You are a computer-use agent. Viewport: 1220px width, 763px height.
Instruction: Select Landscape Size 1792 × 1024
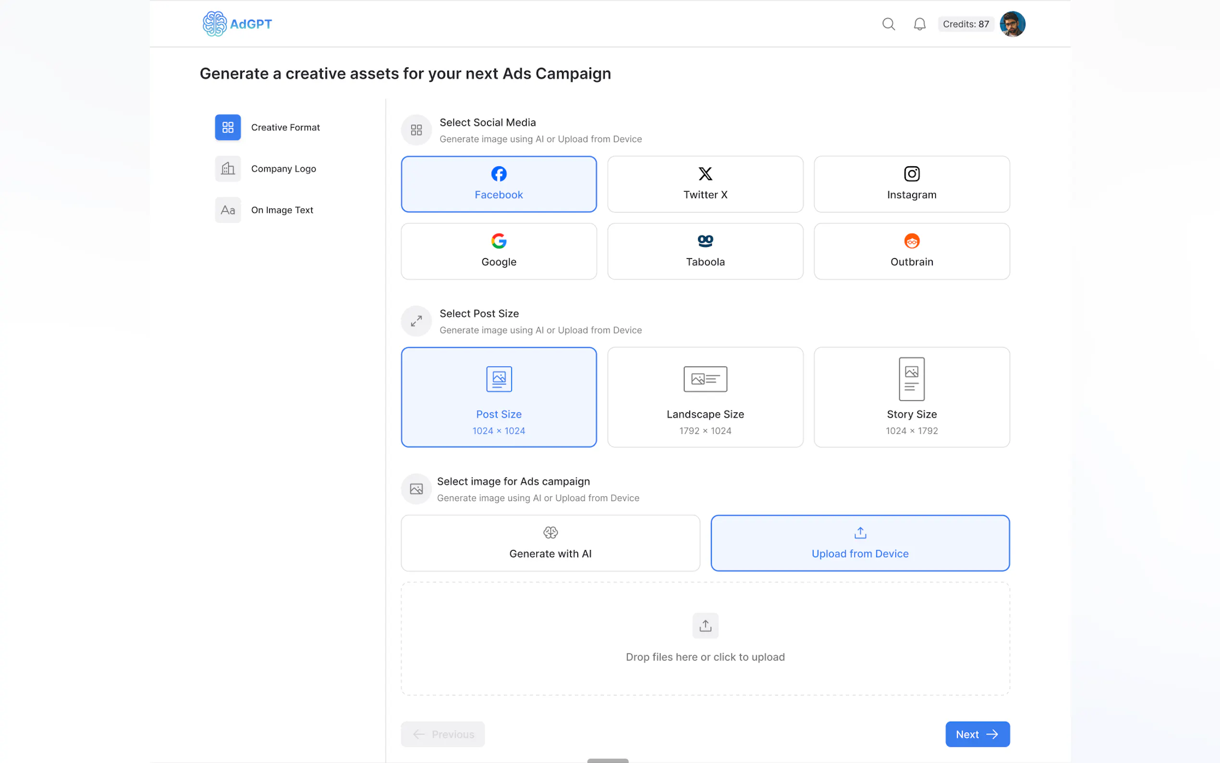point(705,397)
